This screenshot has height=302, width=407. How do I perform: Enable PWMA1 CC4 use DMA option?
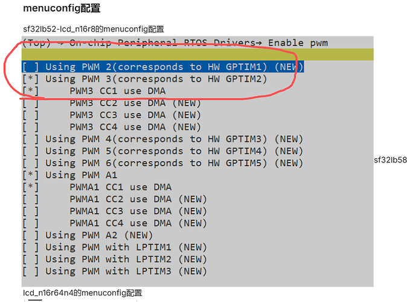(31, 223)
